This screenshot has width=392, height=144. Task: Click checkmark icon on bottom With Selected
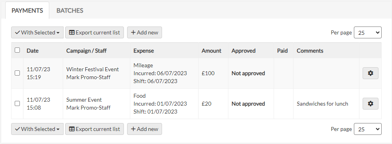tap(17, 129)
